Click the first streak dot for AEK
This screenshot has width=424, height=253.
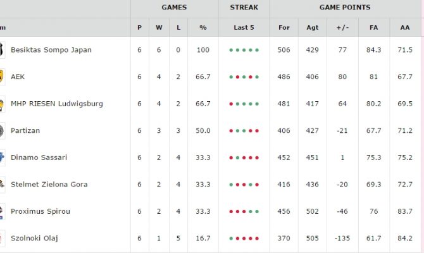click(231, 77)
